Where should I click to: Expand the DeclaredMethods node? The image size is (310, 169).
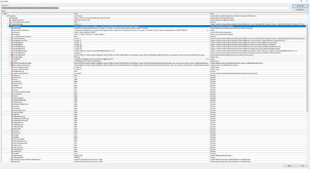pos(10,49)
